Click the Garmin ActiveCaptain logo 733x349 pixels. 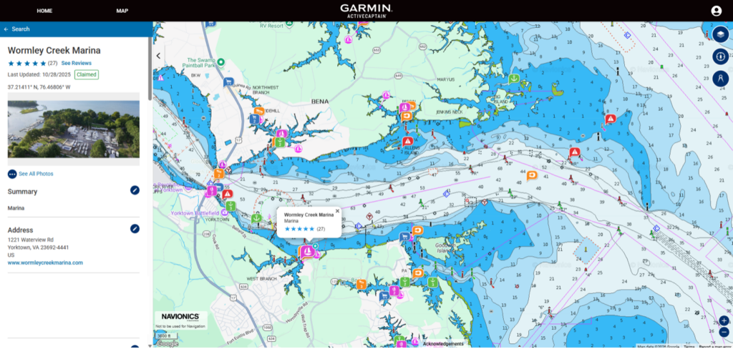[366, 11]
